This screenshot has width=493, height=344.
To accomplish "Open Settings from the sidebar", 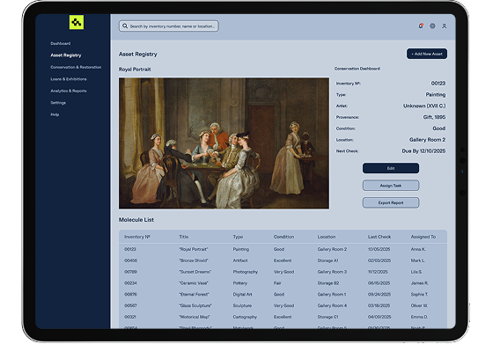I will coord(58,103).
